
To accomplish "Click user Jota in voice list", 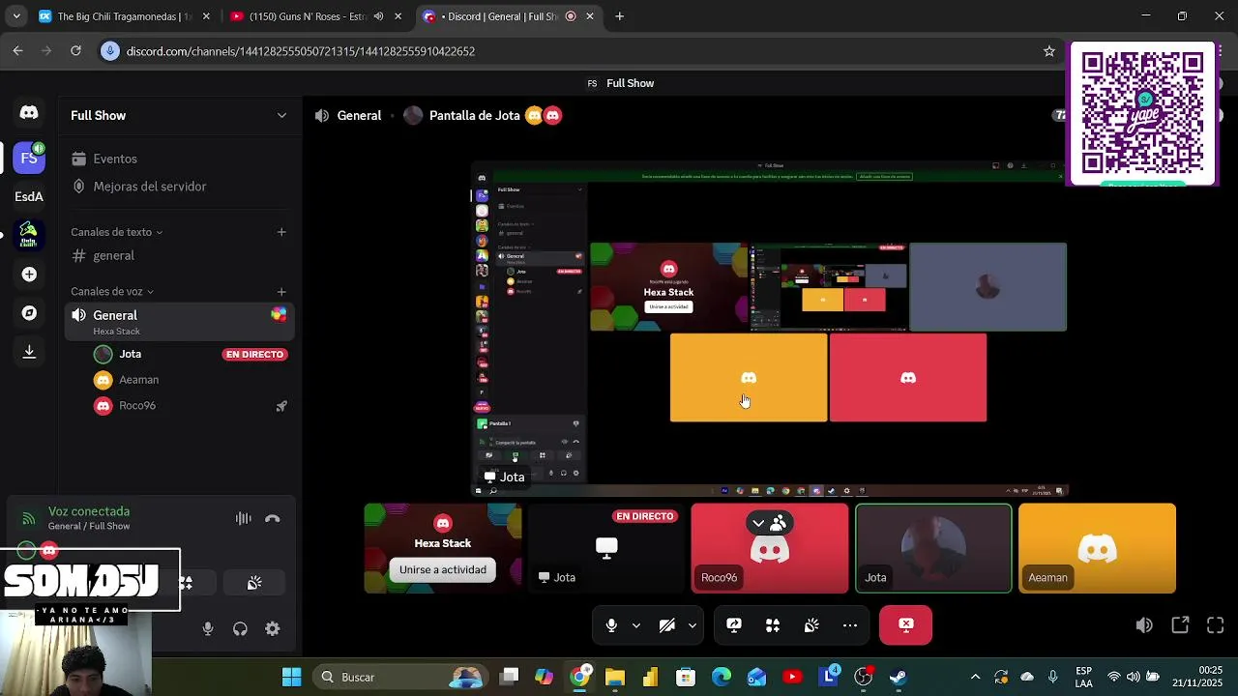I will click(x=131, y=354).
